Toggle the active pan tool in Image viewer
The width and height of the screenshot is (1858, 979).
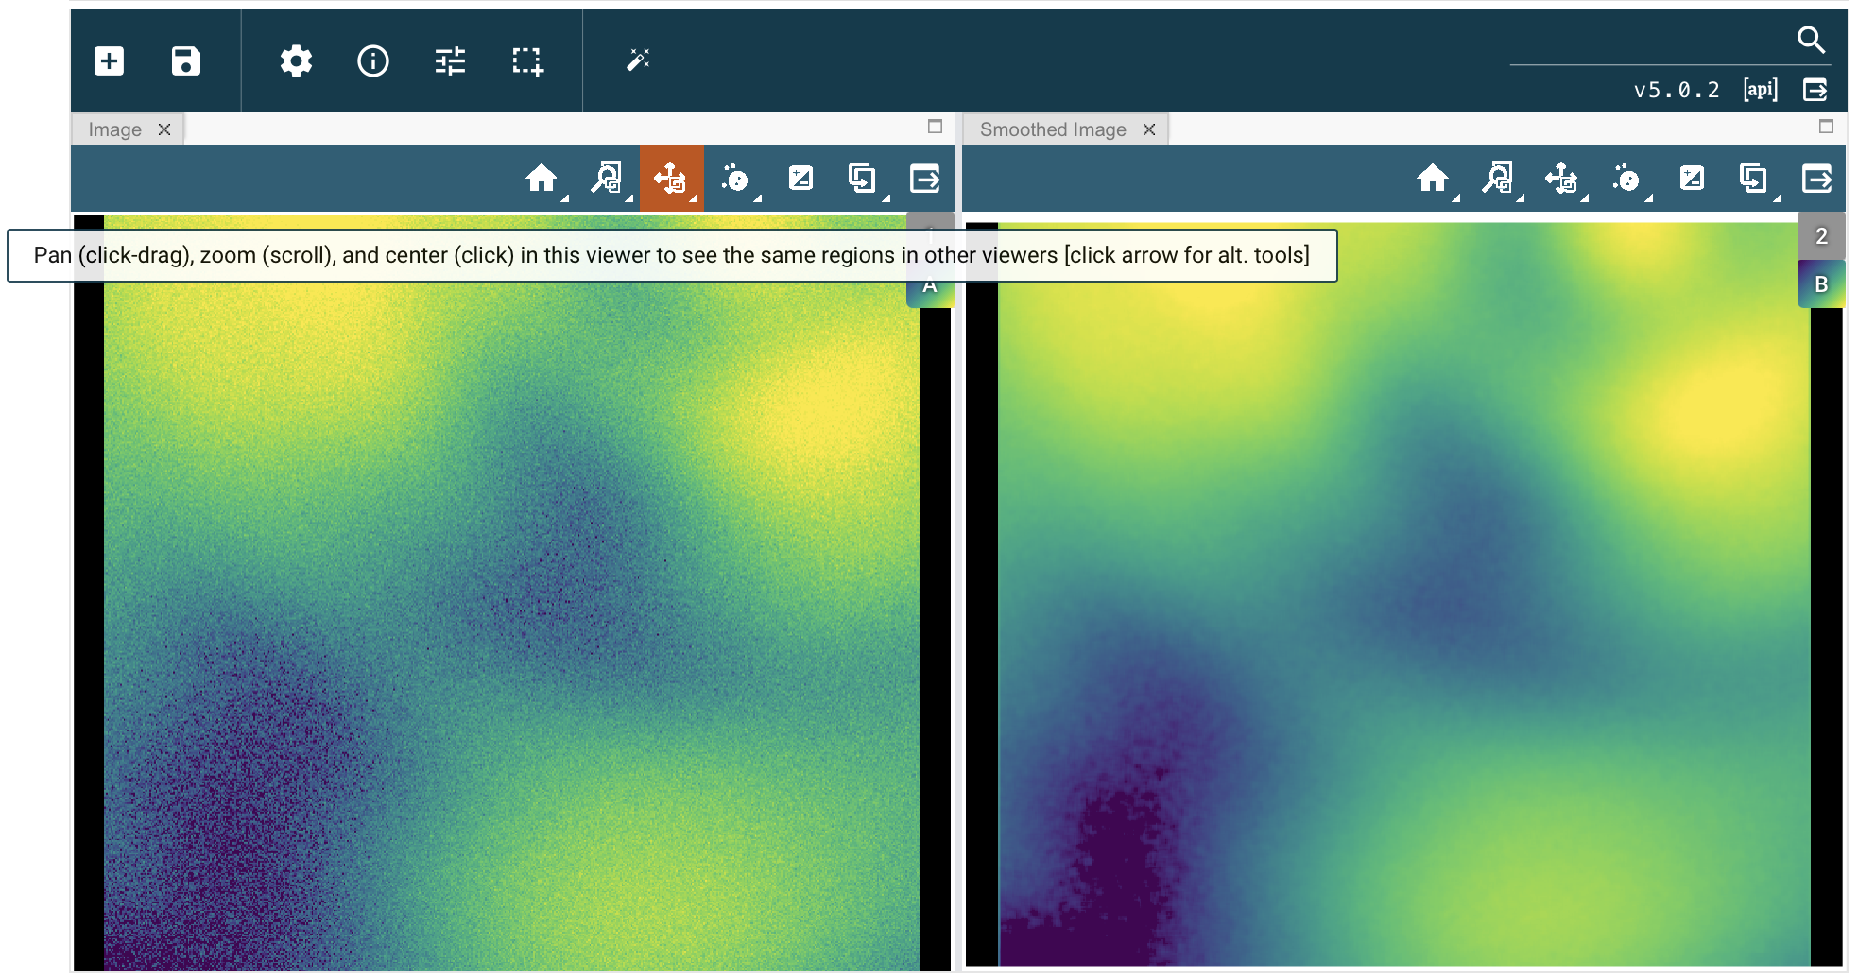[x=670, y=178]
